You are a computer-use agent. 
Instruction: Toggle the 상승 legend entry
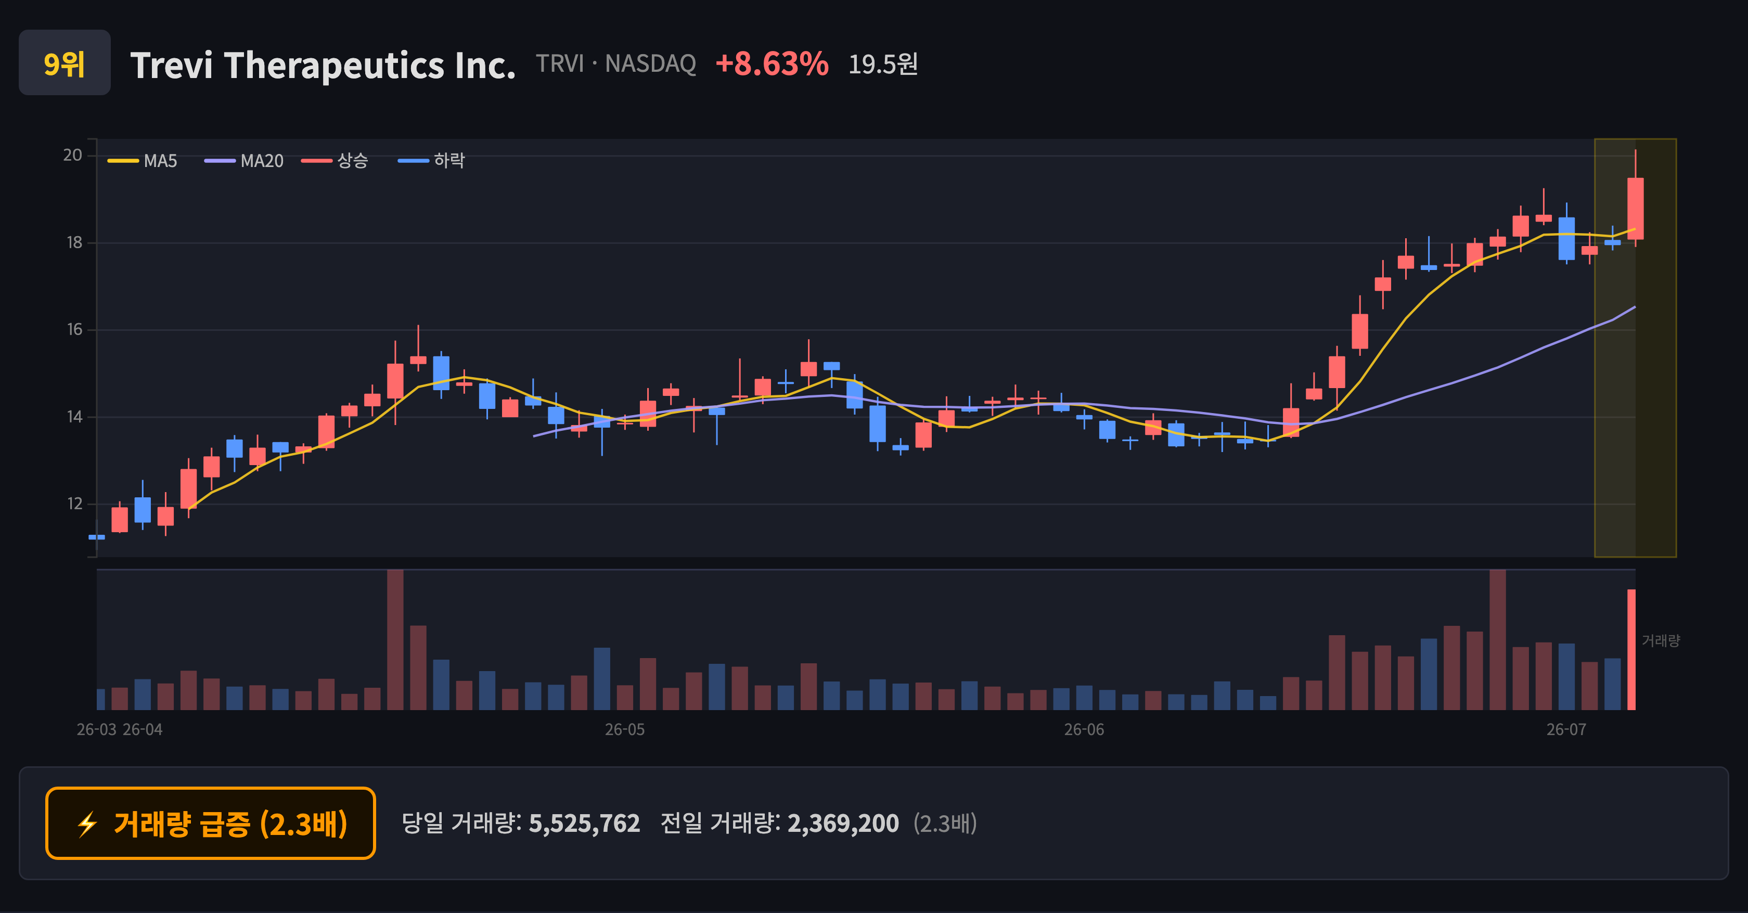[x=335, y=161]
